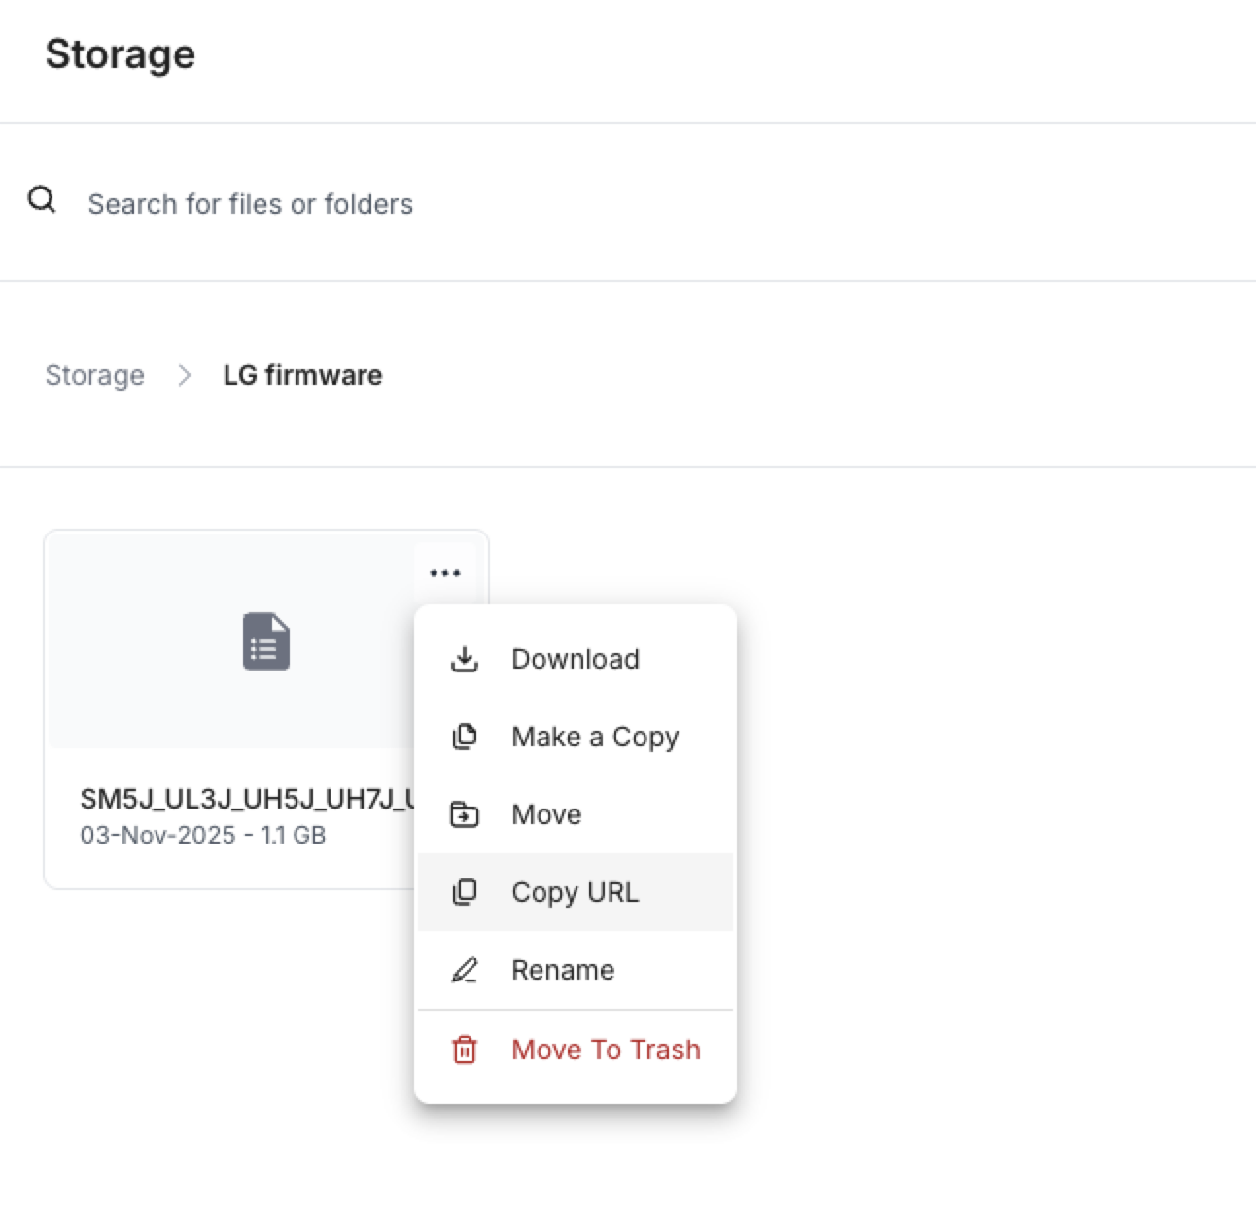
Task: Toggle the three-dot file options menu
Action: click(445, 573)
